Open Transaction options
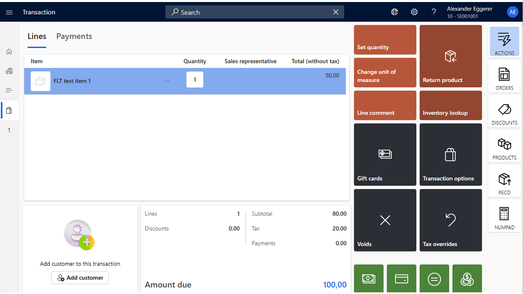Image resolution: width=523 pixels, height=294 pixels. coord(451,155)
